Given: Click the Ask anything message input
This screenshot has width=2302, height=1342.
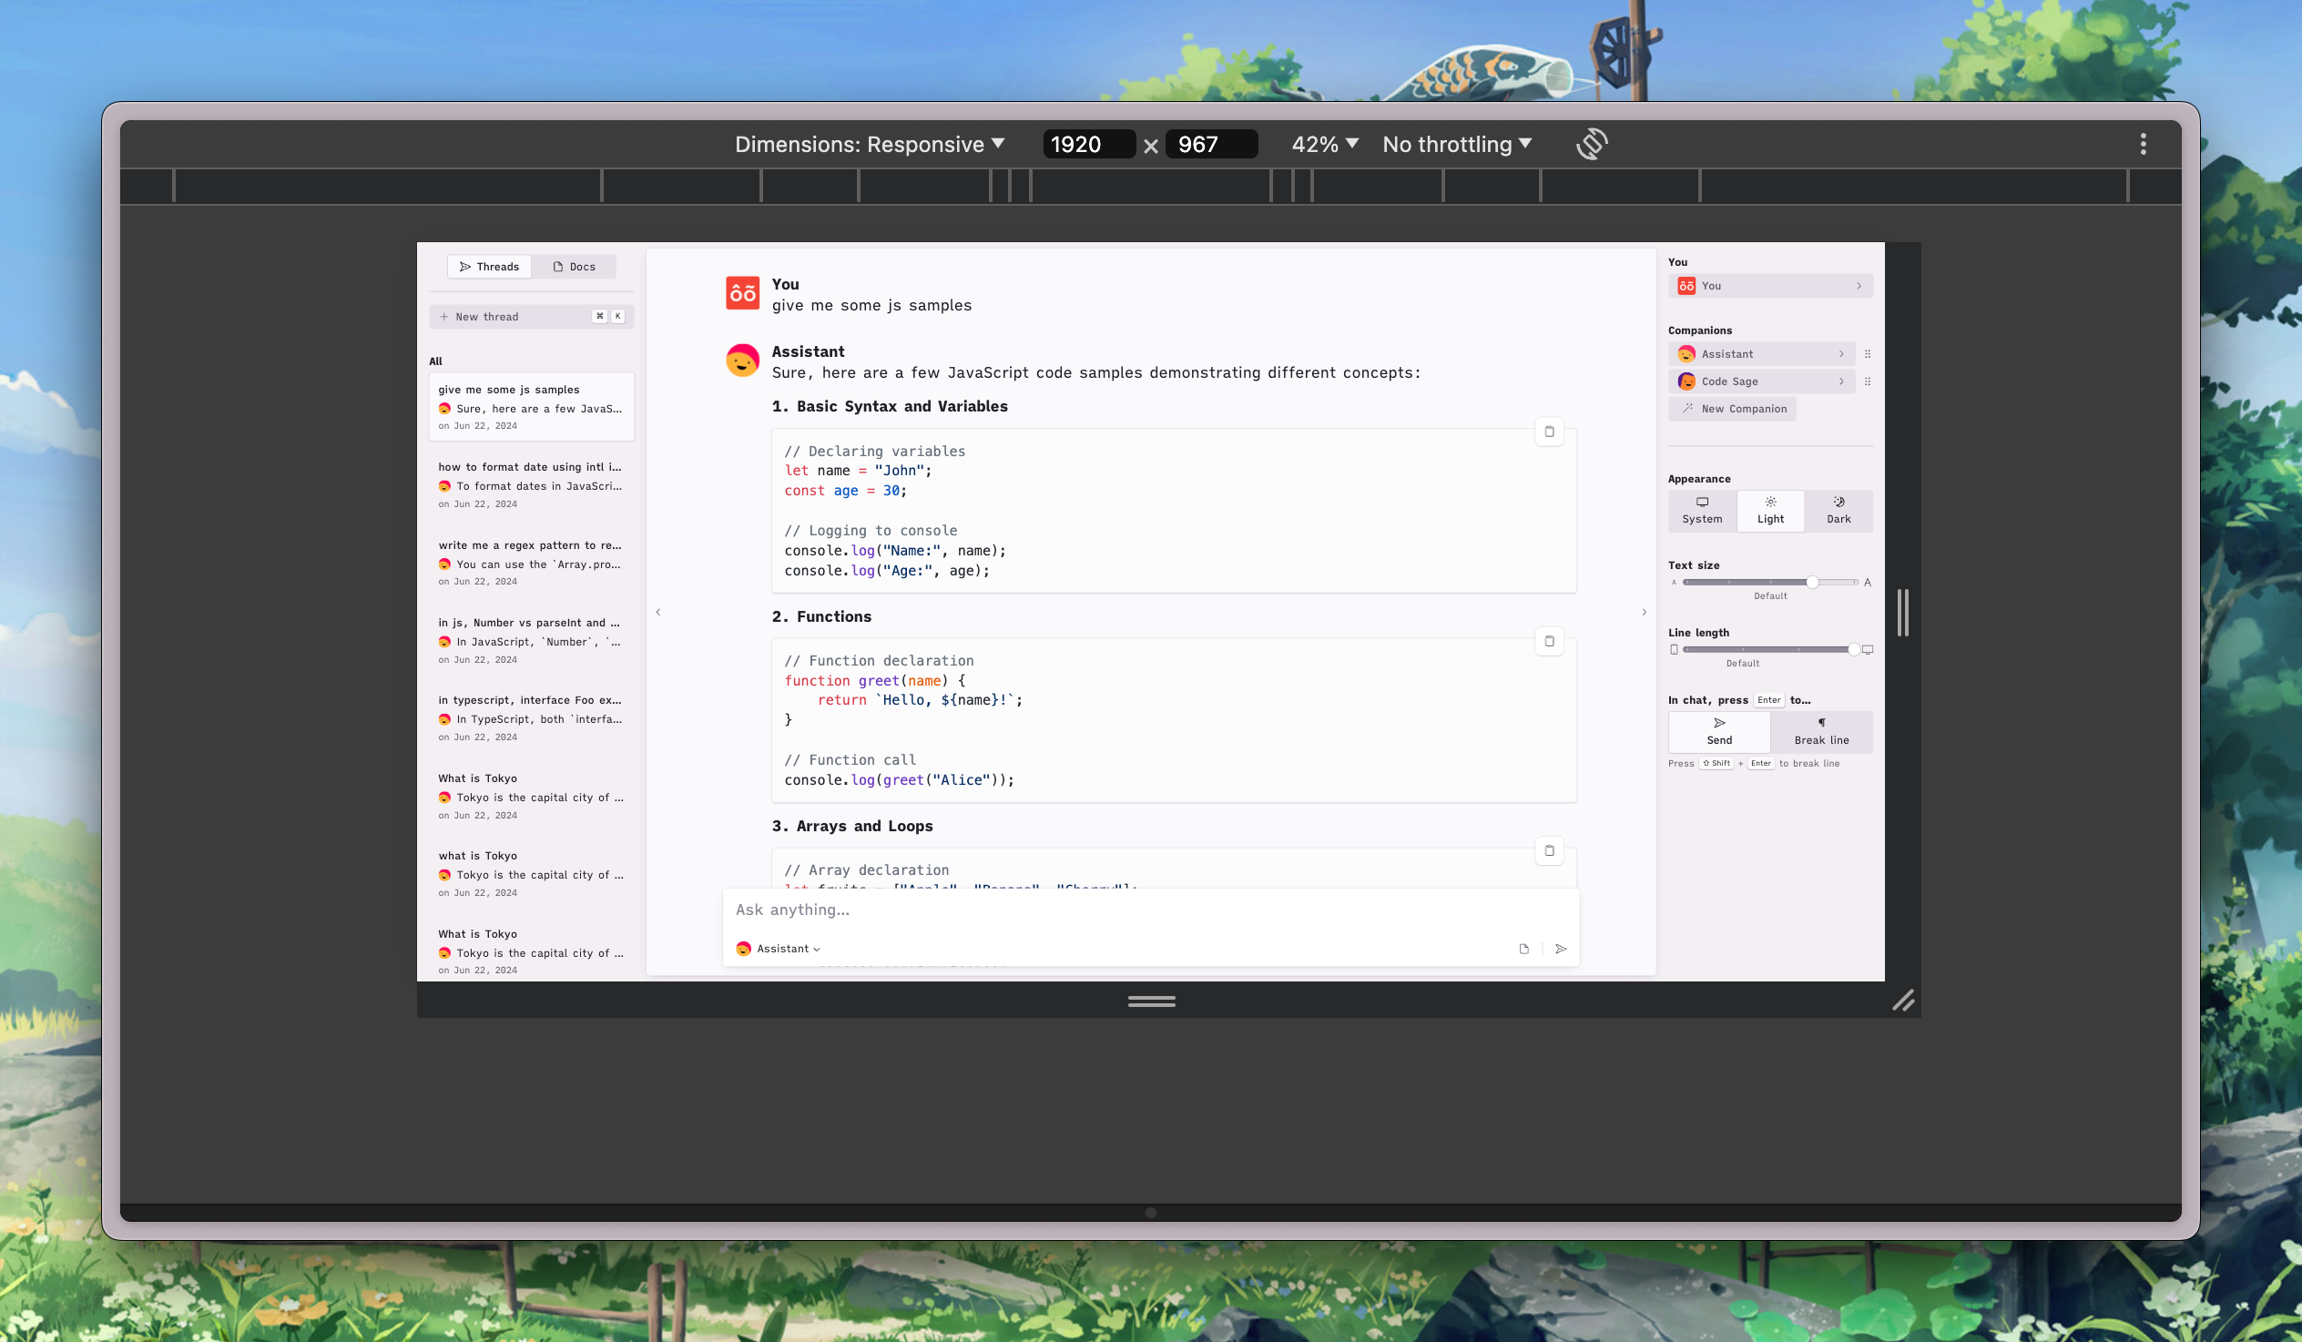Looking at the screenshot, I should tap(1150, 910).
